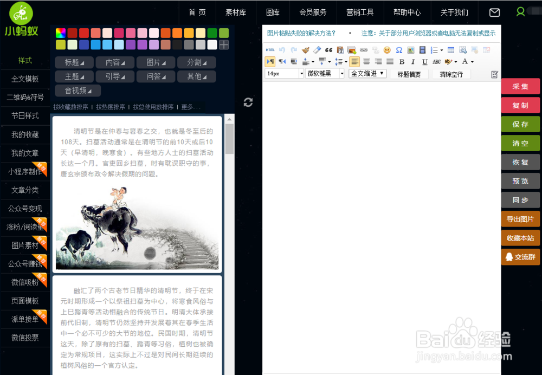Viewport: 542px width, 375px height.
Task: Click the 导出图片 button
Action: [520, 219]
